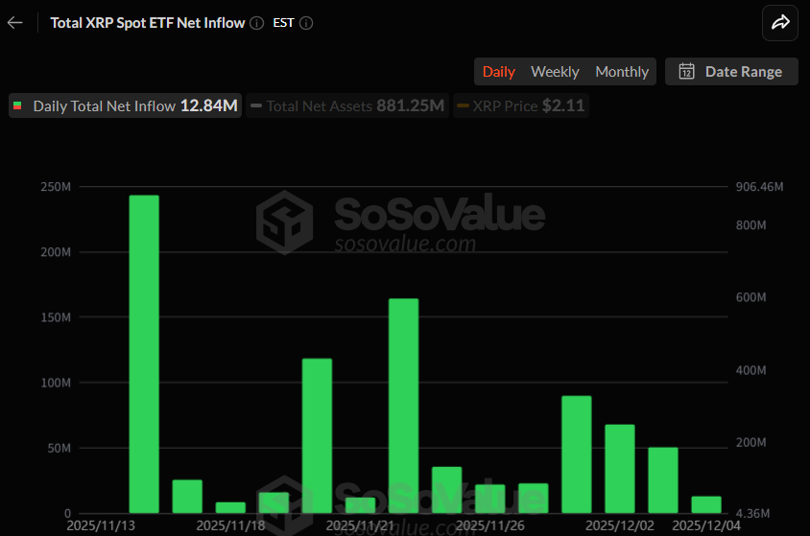Switch to the Daily tab
The width and height of the screenshot is (810, 536).
pyautogui.click(x=498, y=72)
